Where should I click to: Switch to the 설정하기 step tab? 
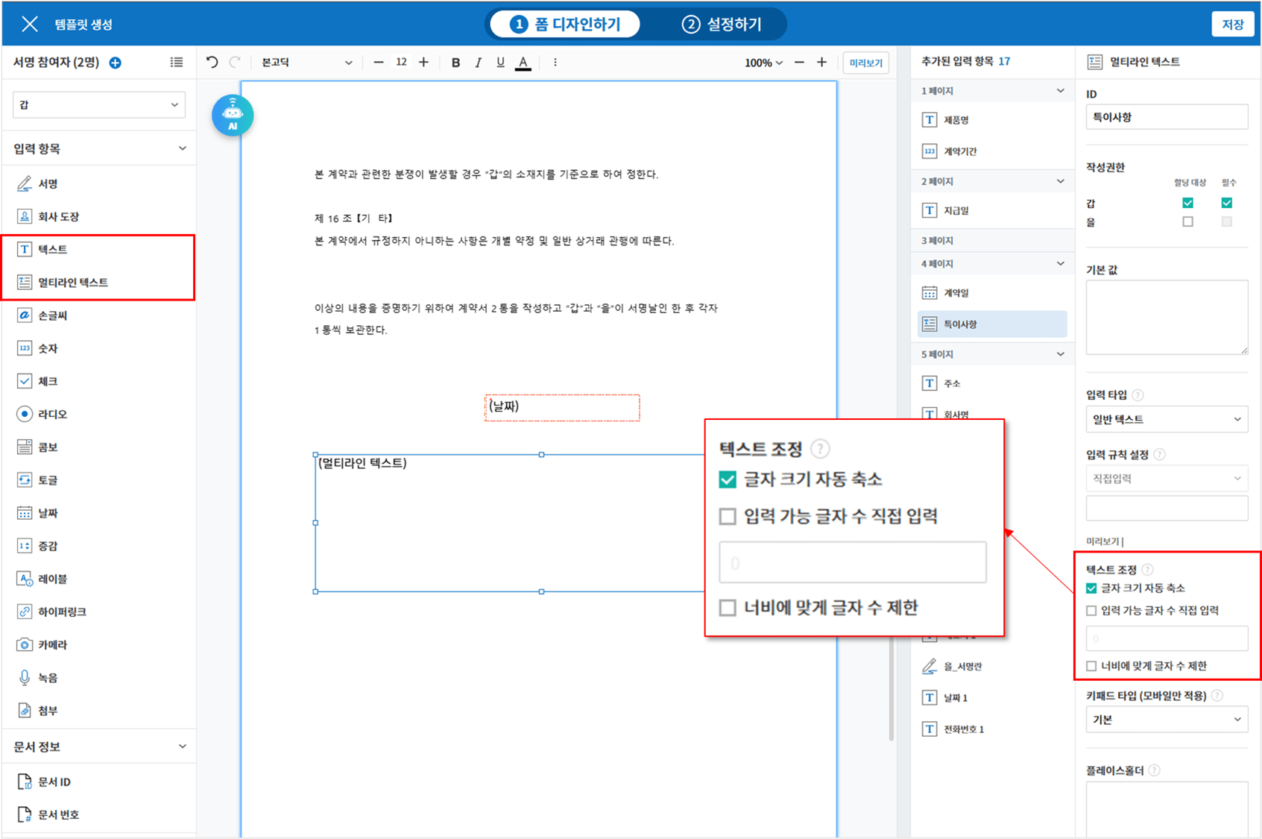(722, 24)
